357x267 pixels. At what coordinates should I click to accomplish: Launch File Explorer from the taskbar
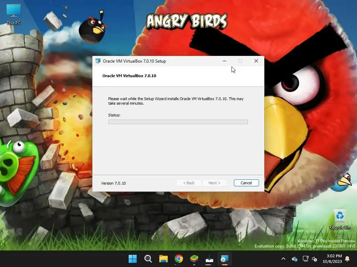163,259
